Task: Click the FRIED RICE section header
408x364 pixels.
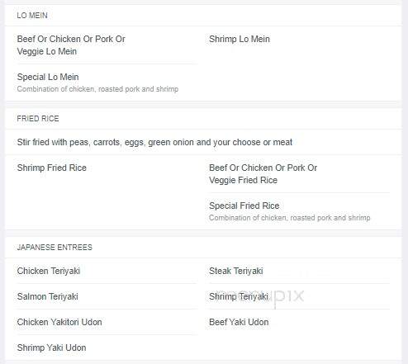Action: [38, 119]
